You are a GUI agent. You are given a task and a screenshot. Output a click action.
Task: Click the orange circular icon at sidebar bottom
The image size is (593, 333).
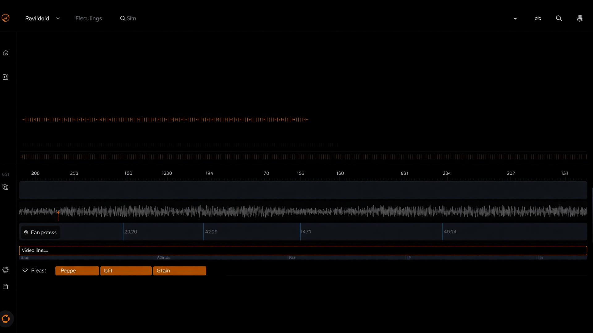(x=6, y=319)
